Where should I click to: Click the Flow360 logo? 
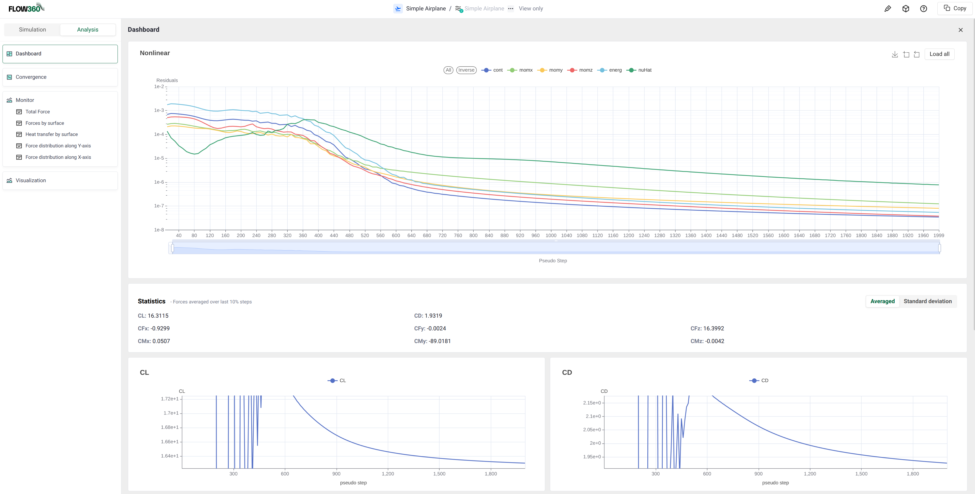pos(26,8)
